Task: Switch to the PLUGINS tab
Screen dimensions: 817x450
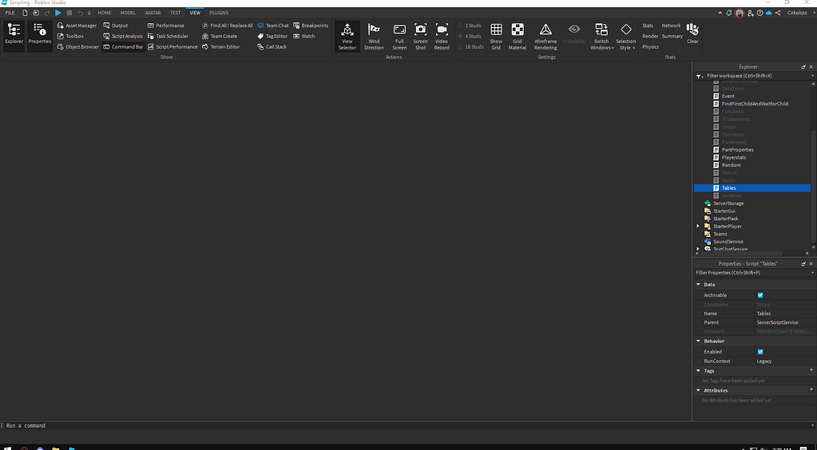Action: click(219, 13)
